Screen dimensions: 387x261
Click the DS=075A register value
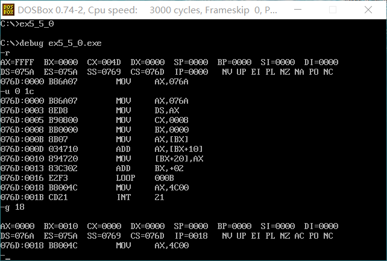click(17, 72)
